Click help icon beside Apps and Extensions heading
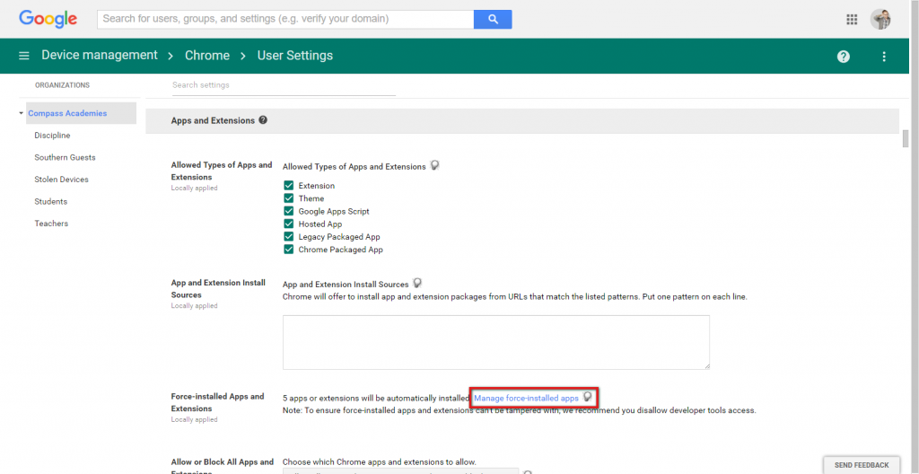 coord(263,119)
